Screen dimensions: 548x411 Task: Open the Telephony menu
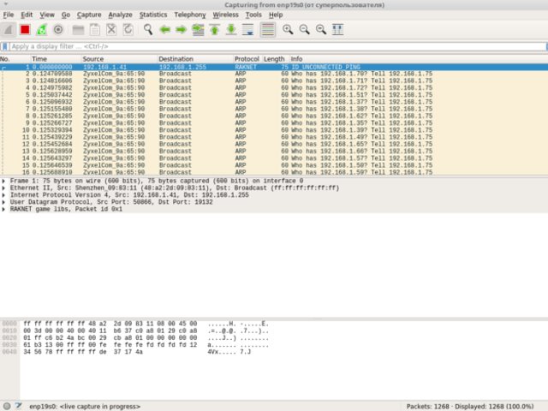190,15
